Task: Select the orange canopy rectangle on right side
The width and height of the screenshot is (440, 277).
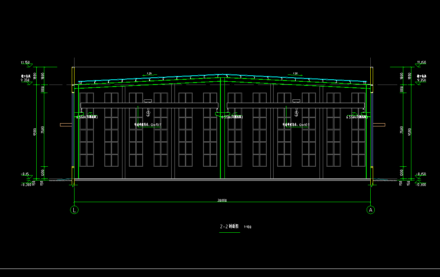Action: pyautogui.click(x=379, y=125)
